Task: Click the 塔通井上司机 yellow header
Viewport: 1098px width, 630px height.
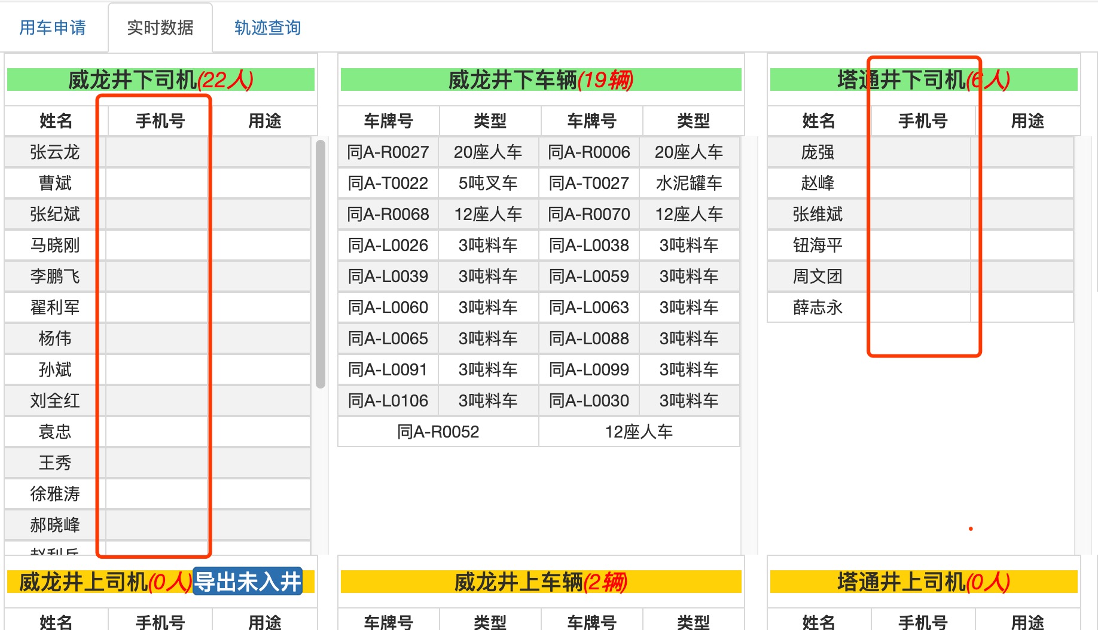Action: 923,582
